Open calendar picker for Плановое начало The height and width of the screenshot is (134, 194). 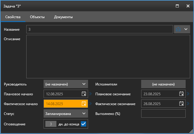pyautogui.click(x=84, y=94)
